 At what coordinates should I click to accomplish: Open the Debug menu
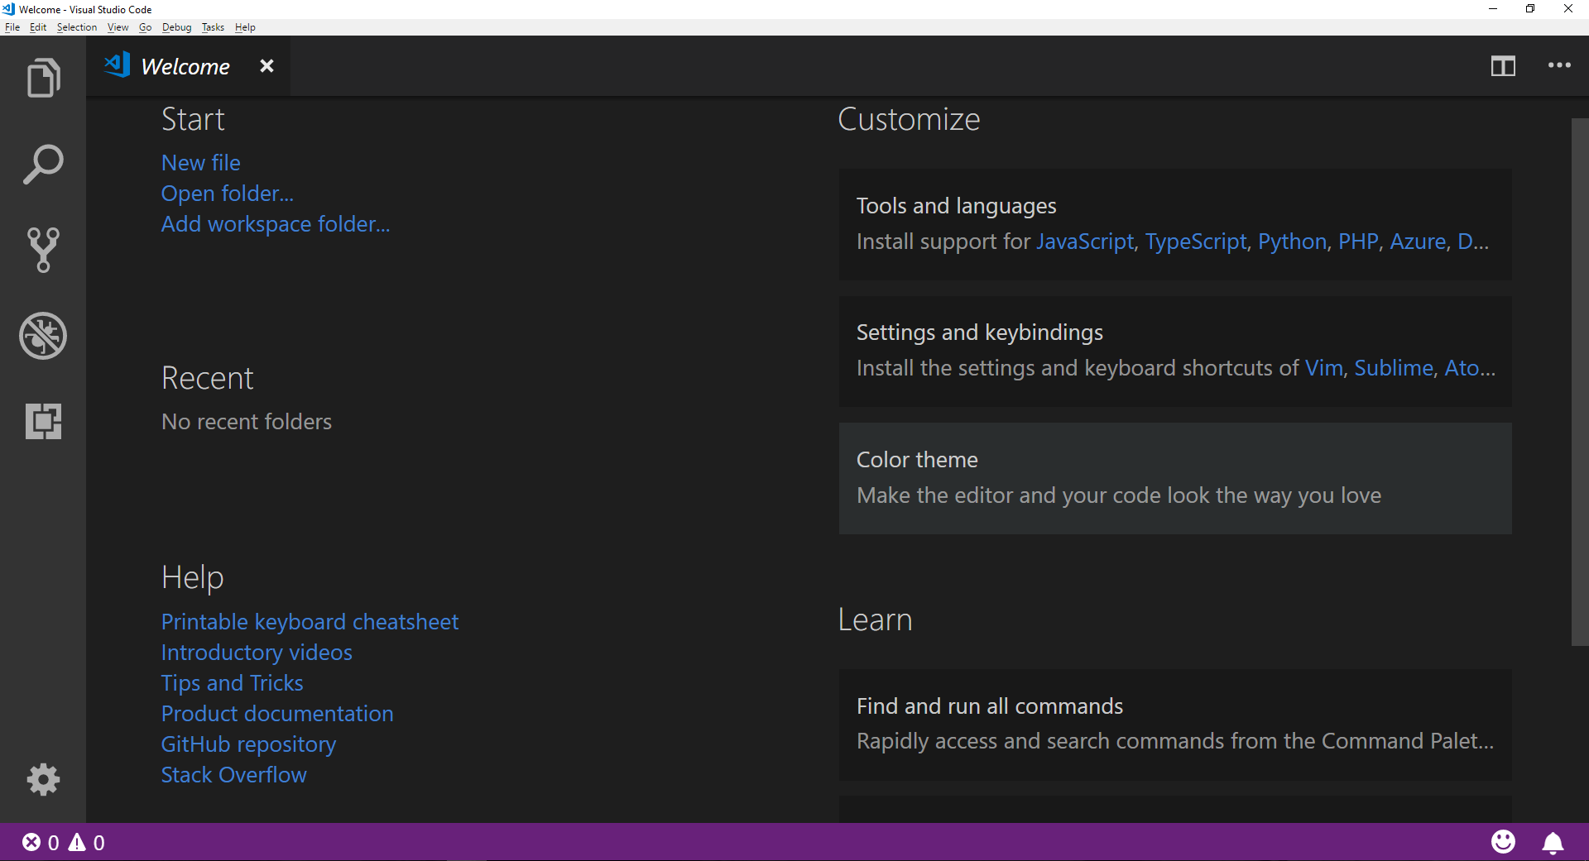pyautogui.click(x=176, y=27)
